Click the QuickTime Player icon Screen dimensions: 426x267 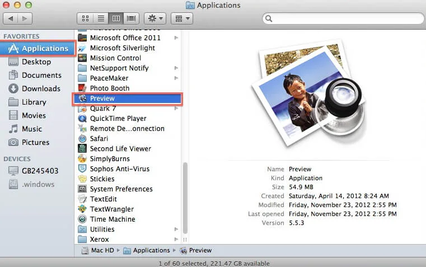click(82, 119)
